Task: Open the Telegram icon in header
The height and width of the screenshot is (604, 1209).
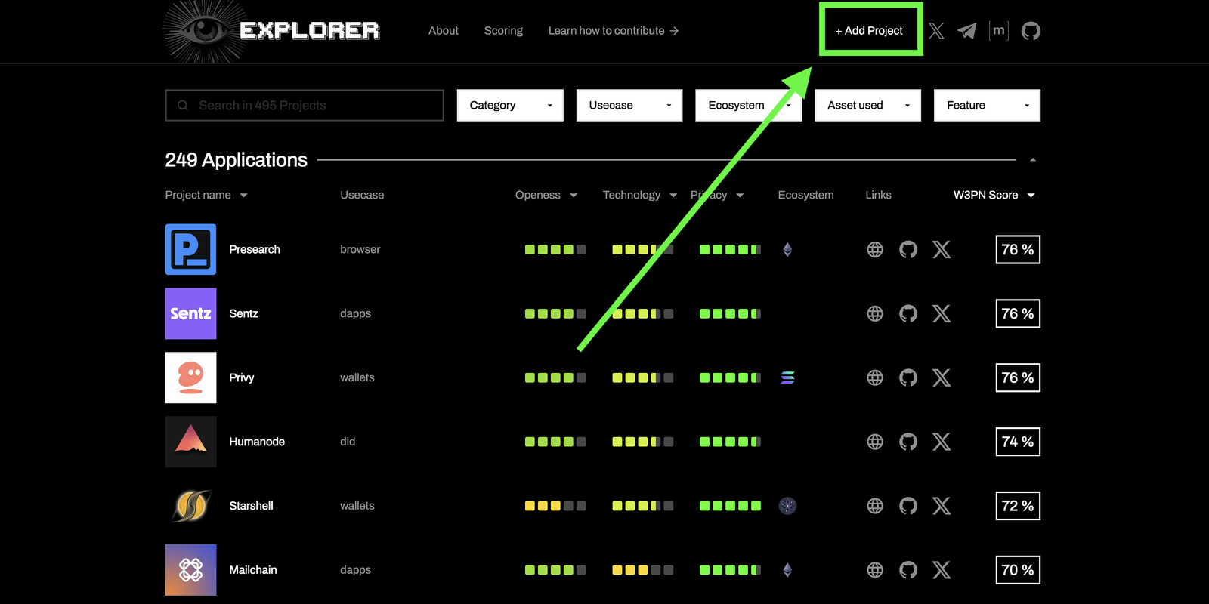Action: (966, 31)
